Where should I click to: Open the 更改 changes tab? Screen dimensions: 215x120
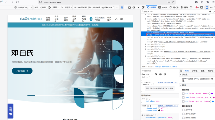pyautogui.click(x=203, y=71)
